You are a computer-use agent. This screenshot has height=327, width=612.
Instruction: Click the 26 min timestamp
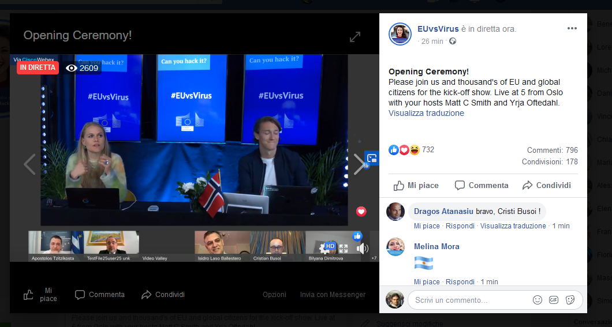click(432, 42)
